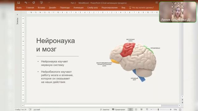
Task: Click the 'Предклинье' label on the brain
Action: tap(155, 48)
